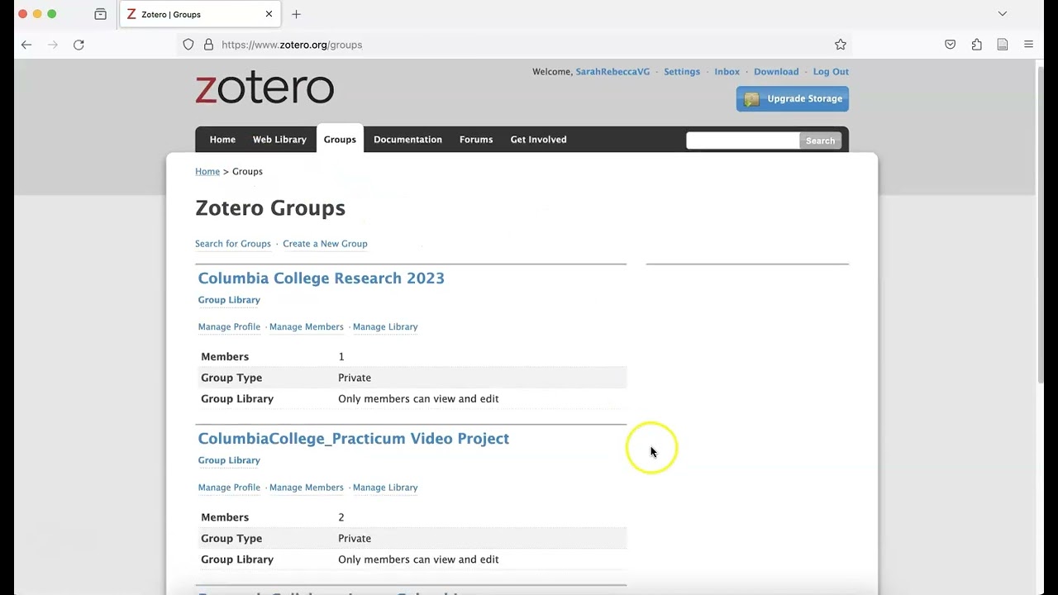This screenshot has height=595, width=1058.
Task: Open the Home navigation tab
Action: point(222,140)
